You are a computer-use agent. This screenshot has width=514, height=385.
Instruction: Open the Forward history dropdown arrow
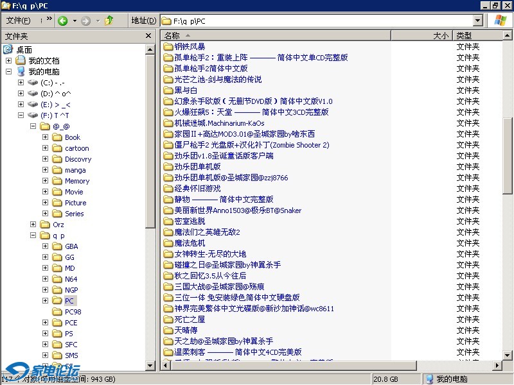[x=98, y=21]
